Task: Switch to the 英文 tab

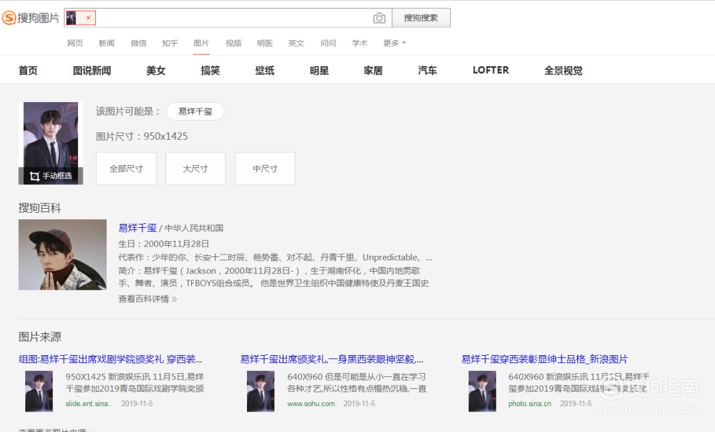Action: pyautogui.click(x=296, y=43)
